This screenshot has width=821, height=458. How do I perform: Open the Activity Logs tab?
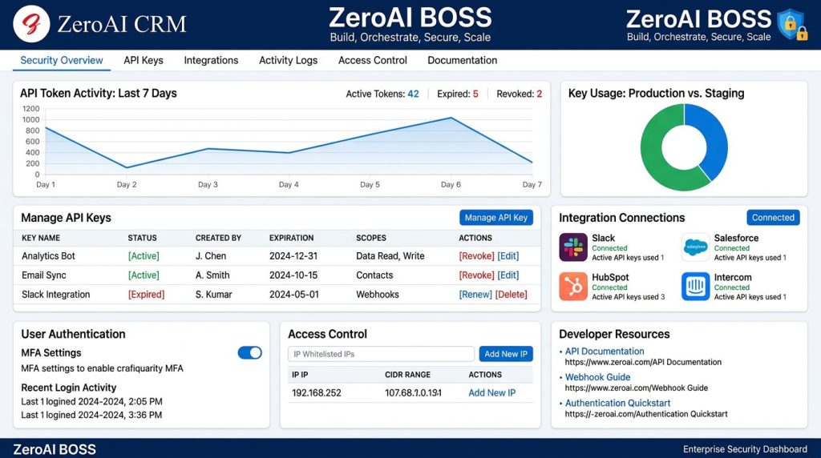coord(288,60)
